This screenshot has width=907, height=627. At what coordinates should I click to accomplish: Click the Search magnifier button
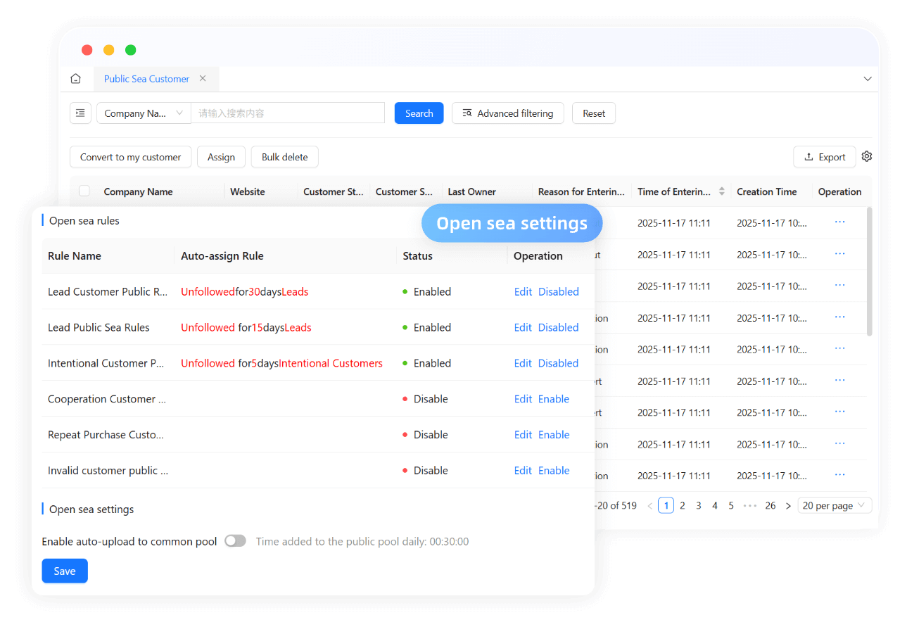pos(419,113)
